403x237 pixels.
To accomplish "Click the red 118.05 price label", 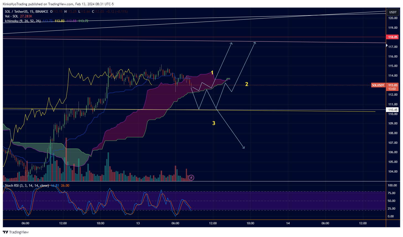I will 392,37.
